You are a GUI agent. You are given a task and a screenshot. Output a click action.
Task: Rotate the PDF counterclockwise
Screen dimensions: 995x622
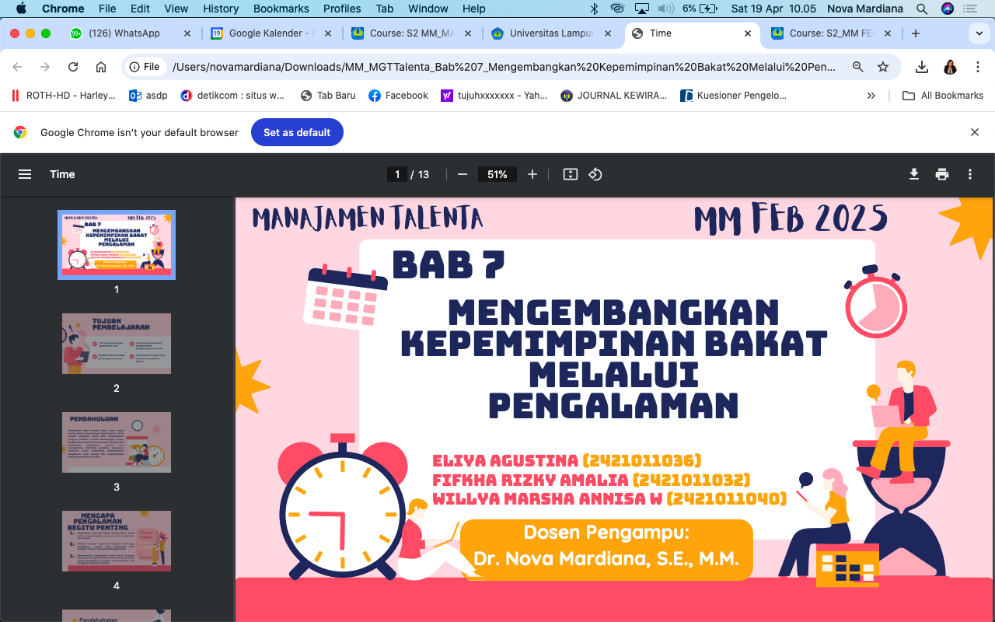coord(595,174)
